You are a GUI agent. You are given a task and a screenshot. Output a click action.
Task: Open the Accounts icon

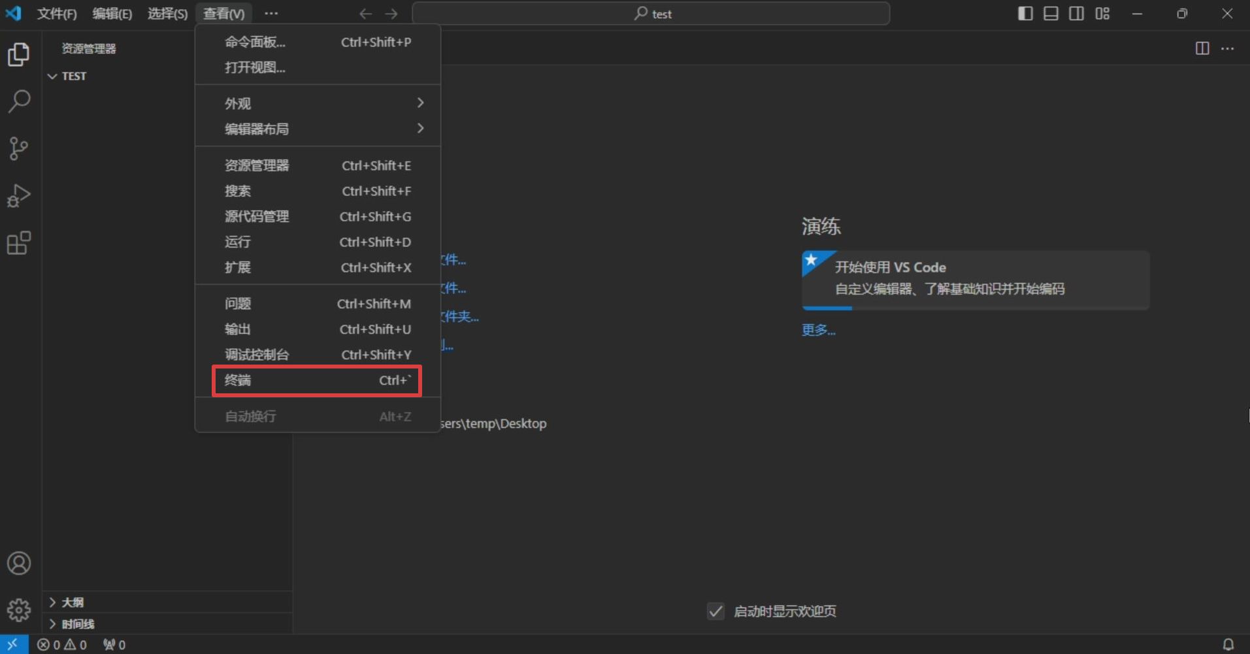[18, 563]
